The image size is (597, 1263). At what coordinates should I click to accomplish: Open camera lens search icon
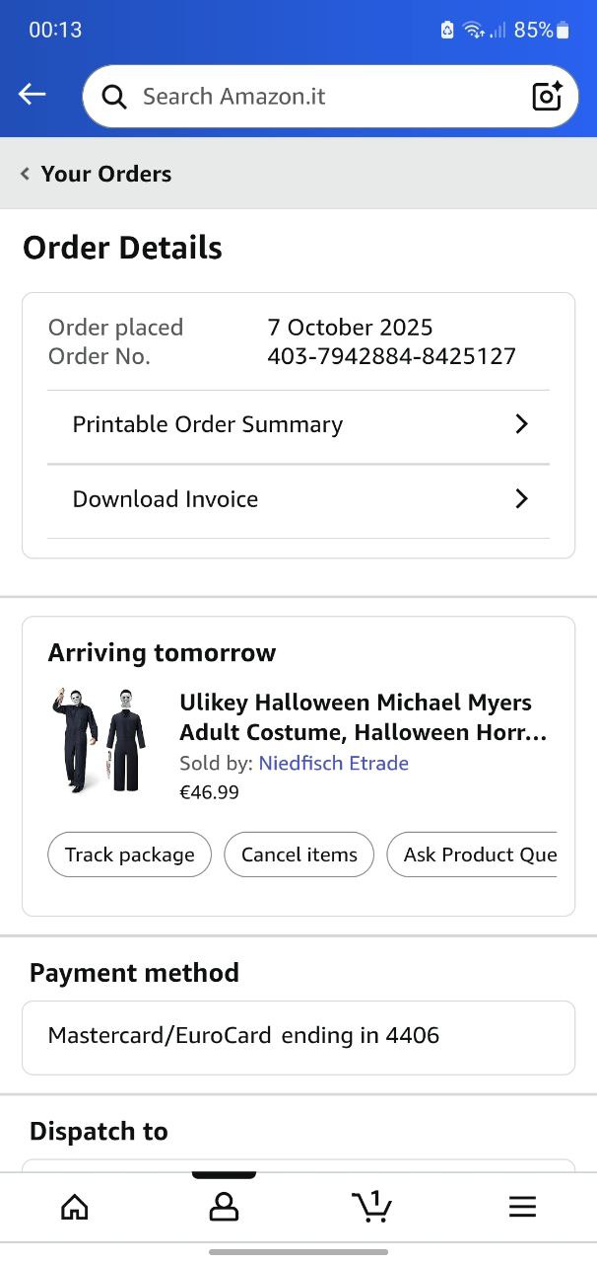(x=547, y=96)
